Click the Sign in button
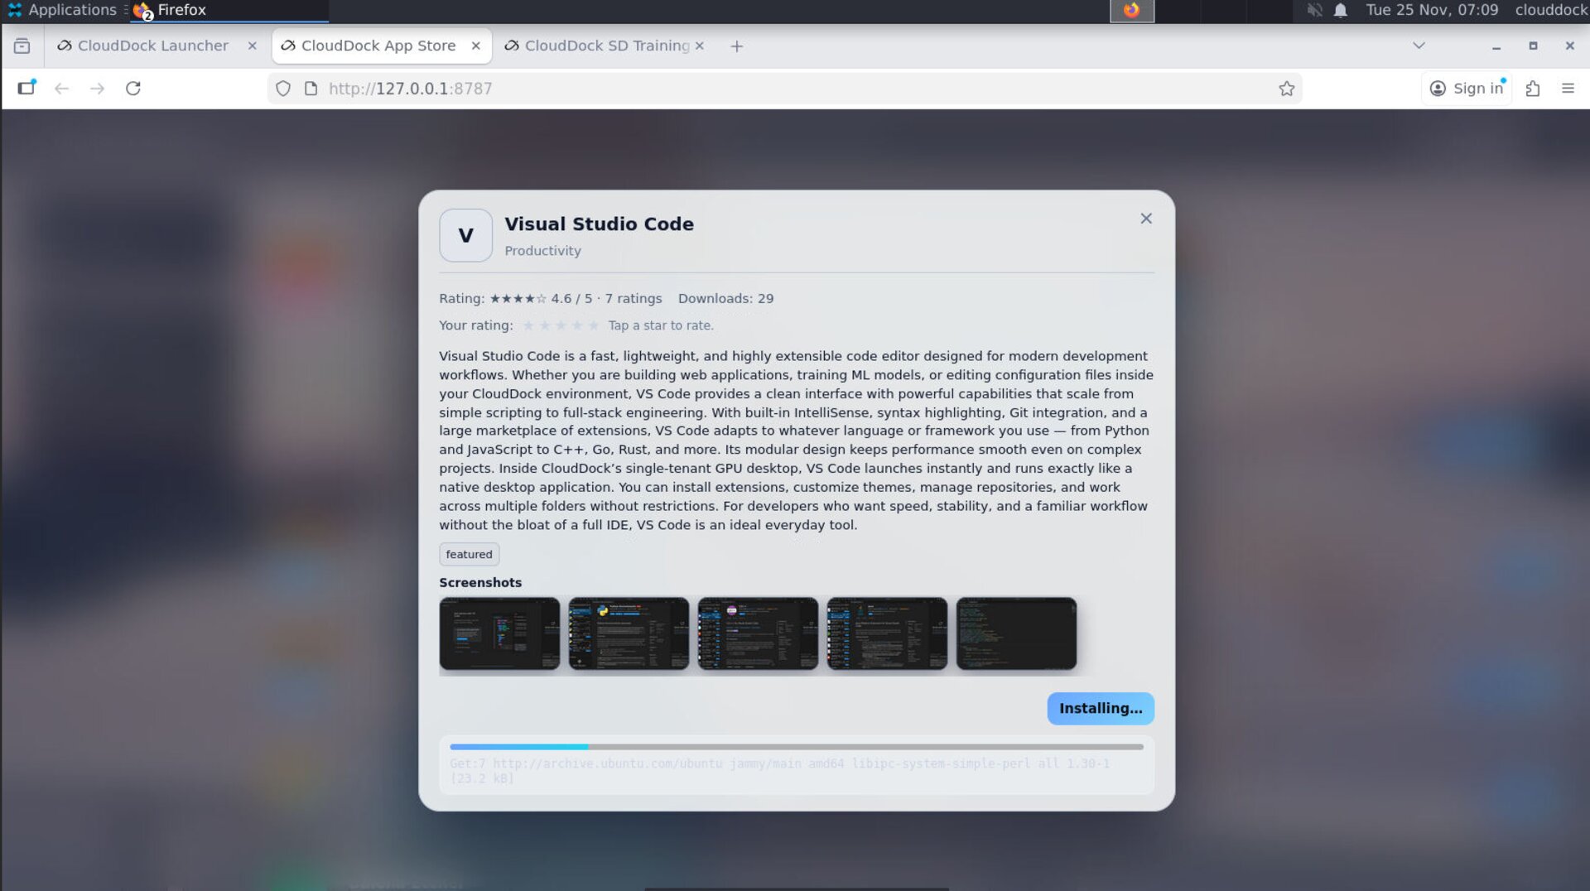Image resolution: width=1590 pixels, height=891 pixels. (1467, 89)
